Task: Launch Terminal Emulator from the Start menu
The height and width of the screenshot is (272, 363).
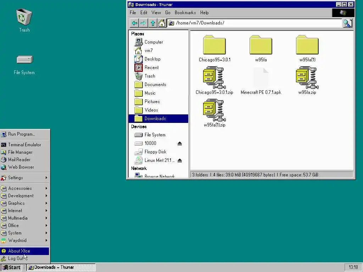Action: pyautogui.click(x=25, y=145)
